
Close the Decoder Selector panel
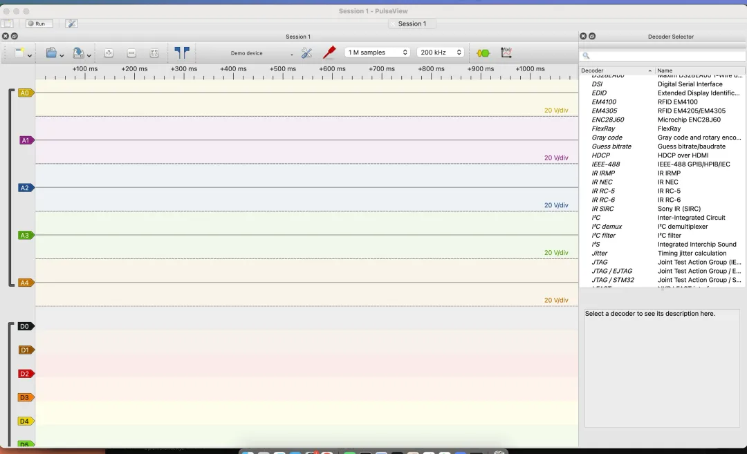(x=583, y=36)
